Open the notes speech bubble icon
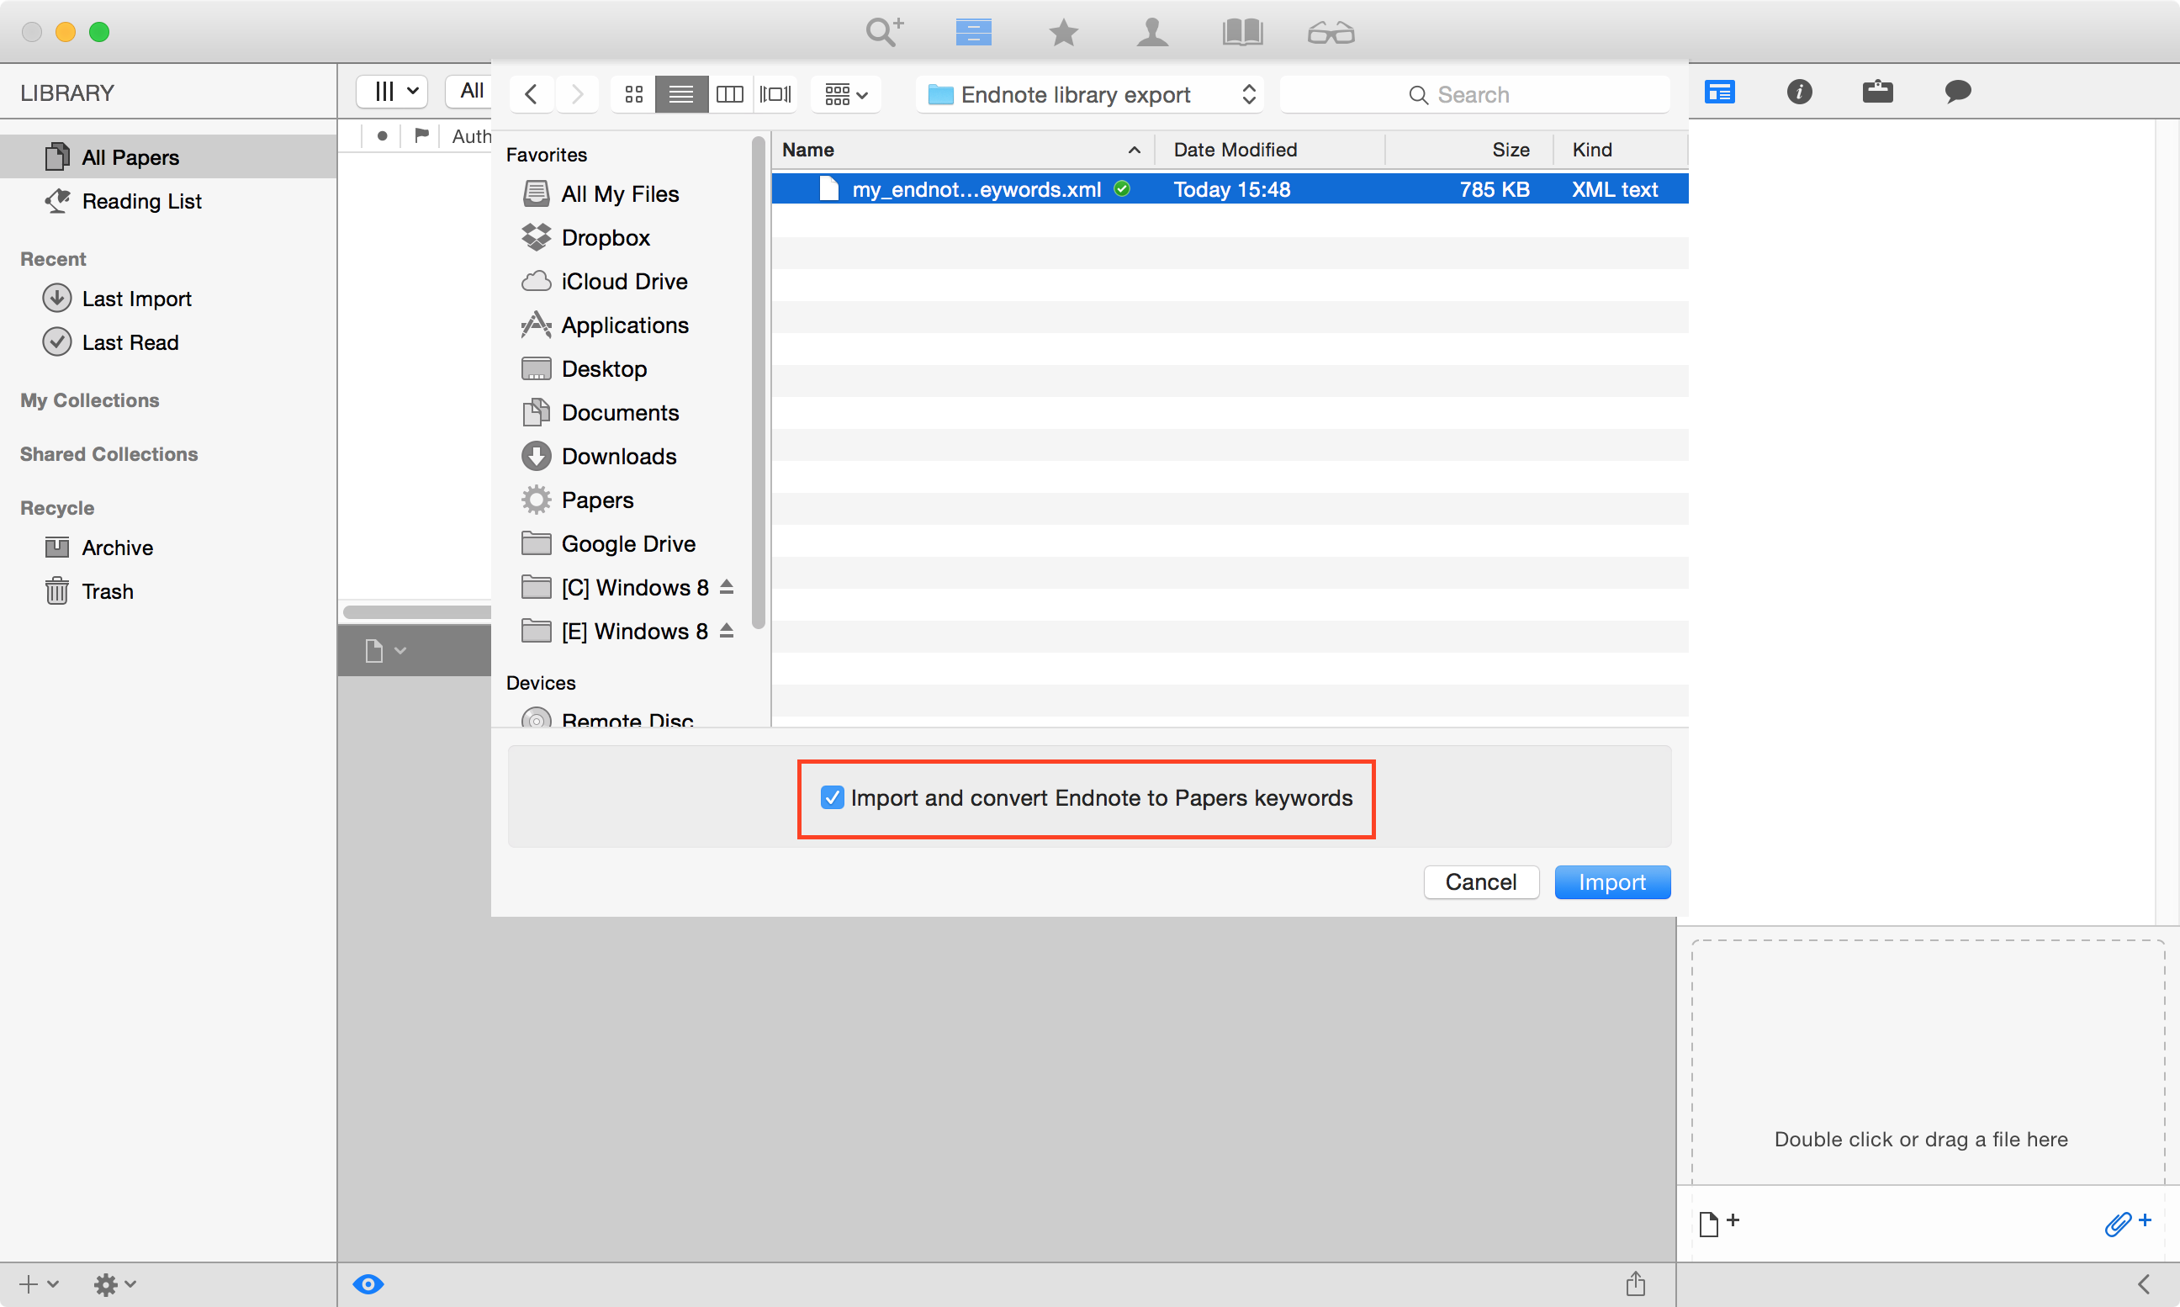The height and width of the screenshot is (1307, 2180). tap(1957, 92)
